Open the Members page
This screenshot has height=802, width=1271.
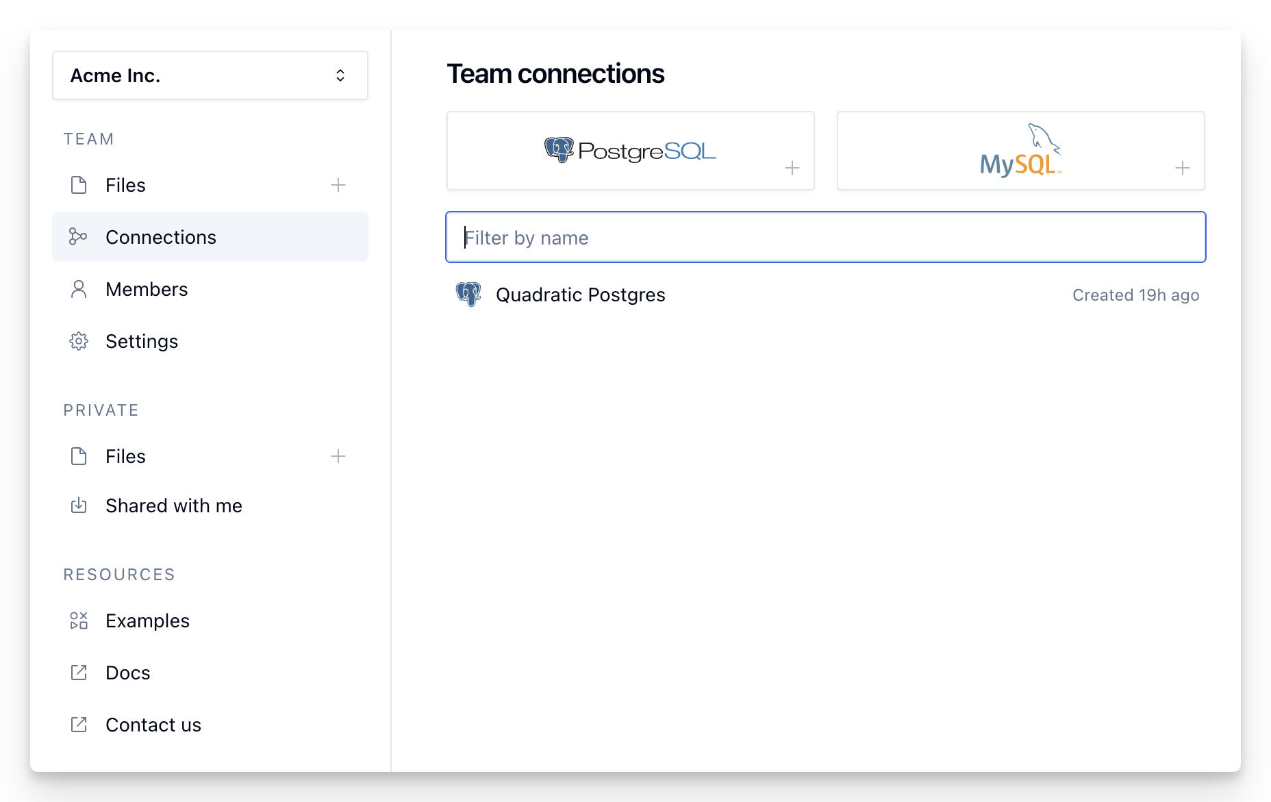pyautogui.click(x=147, y=289)
